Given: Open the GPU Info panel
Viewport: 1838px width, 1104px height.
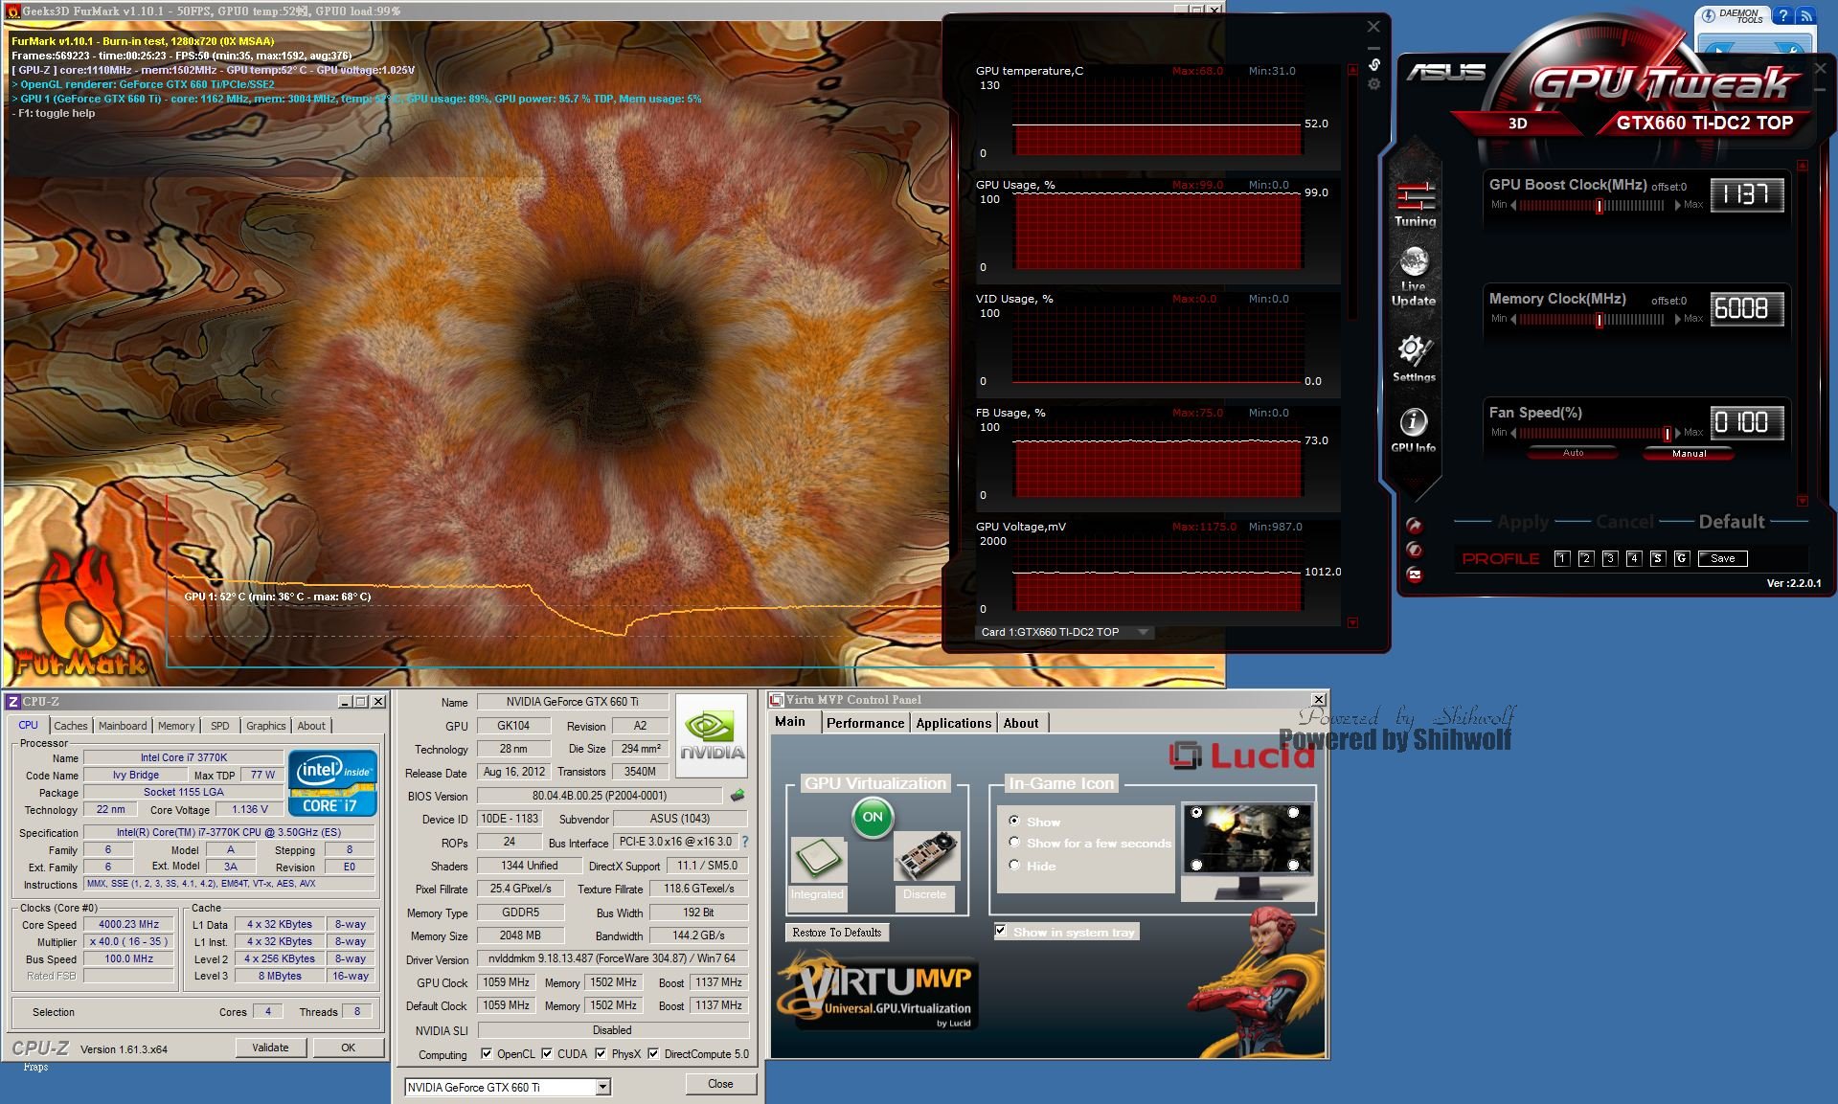Looking at the screenshot, I should click(1414, 429).
